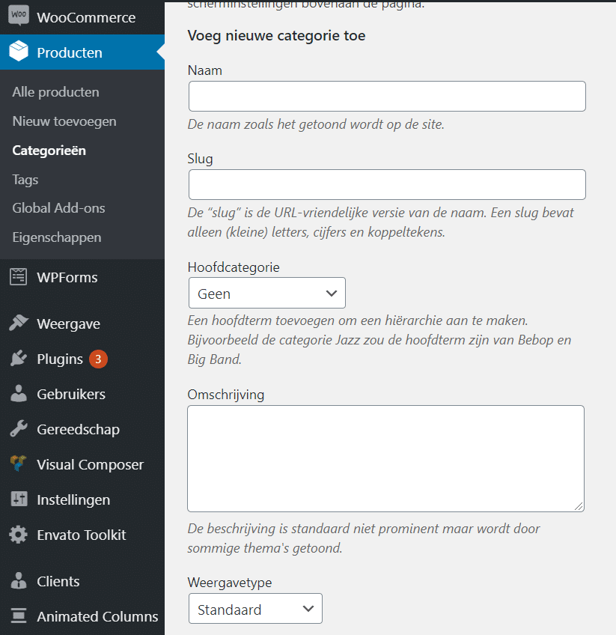Click the Weergave paintbrush icon
The image size is (616, 635).
[19, 323]
